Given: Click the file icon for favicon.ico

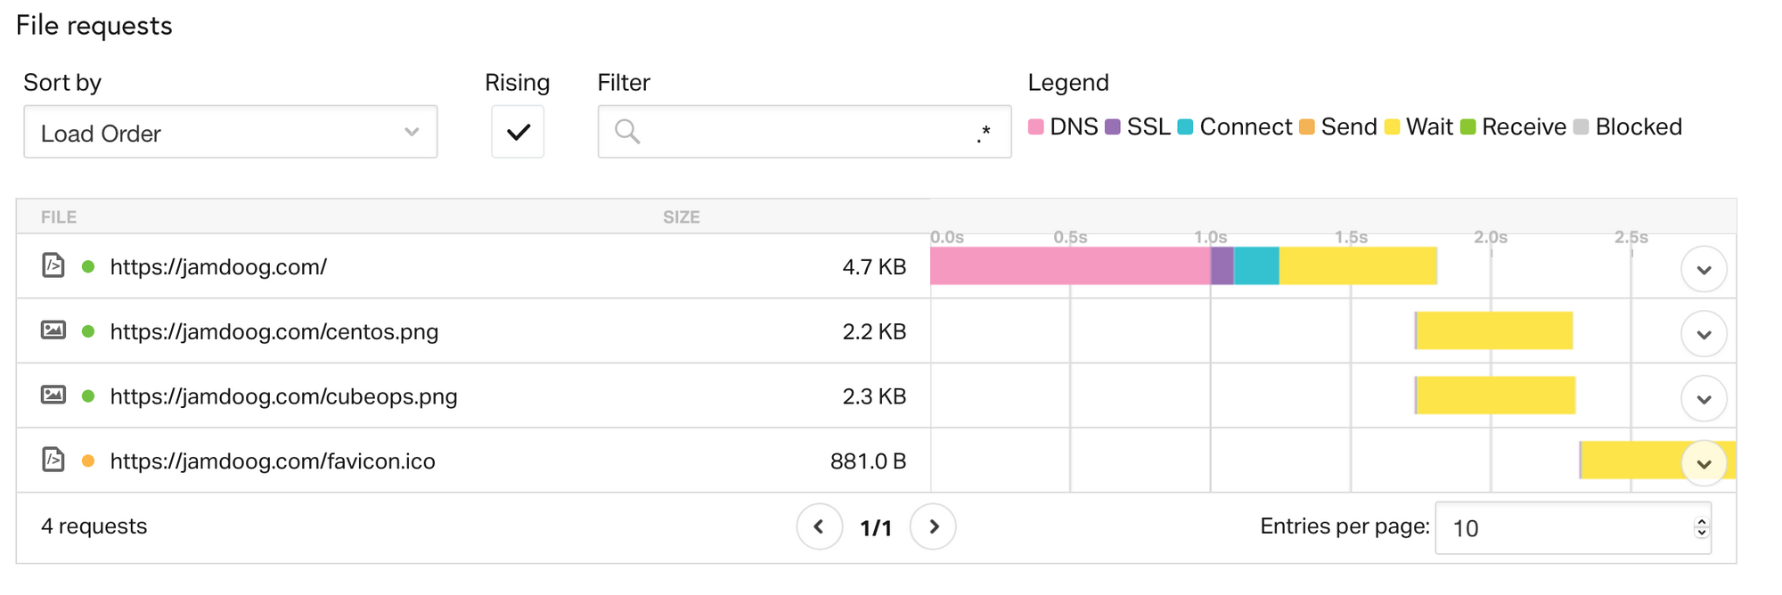Looking at the screenshot, I should tap(53, 460).
